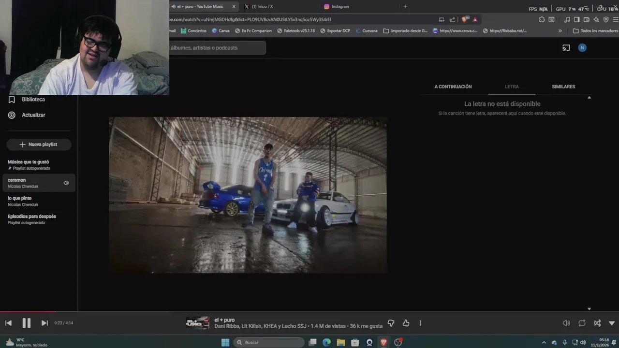Close the YouTube Music browser tab
This screenshot has height=348, width=619.
pyautogui.click(x=234, y=6)
